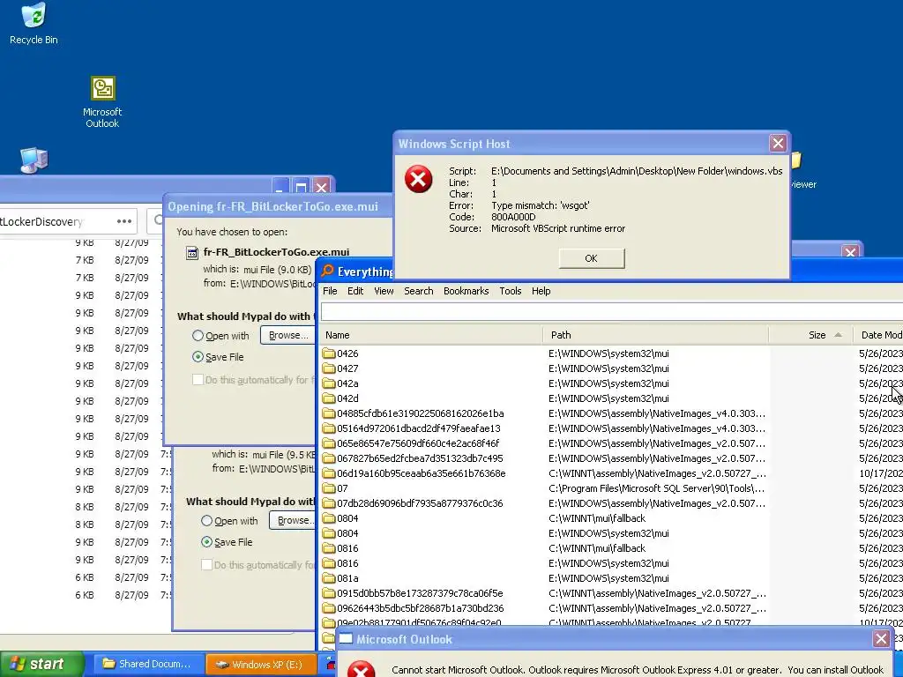Select 05164d972061dbacd2df479faeafae13 folder icon
The height and width of the screenshot is (677, 903).
[329, 428]
